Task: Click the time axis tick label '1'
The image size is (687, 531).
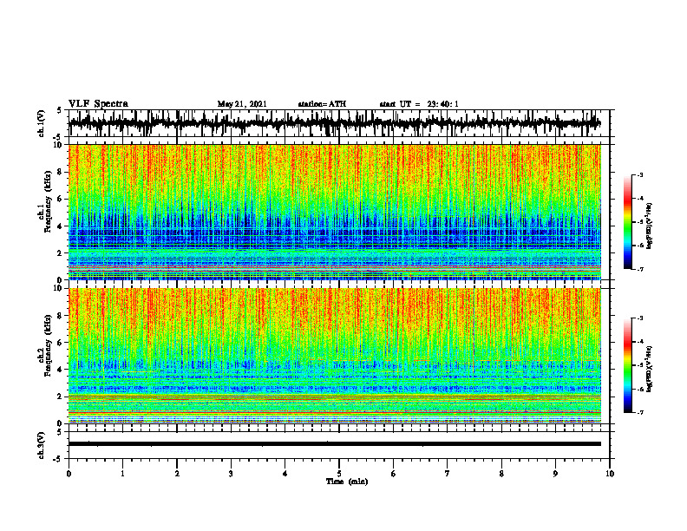Action: point(122,474)
